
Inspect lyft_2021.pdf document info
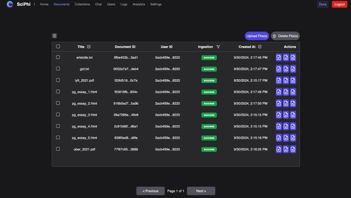[x=293, y=80]
